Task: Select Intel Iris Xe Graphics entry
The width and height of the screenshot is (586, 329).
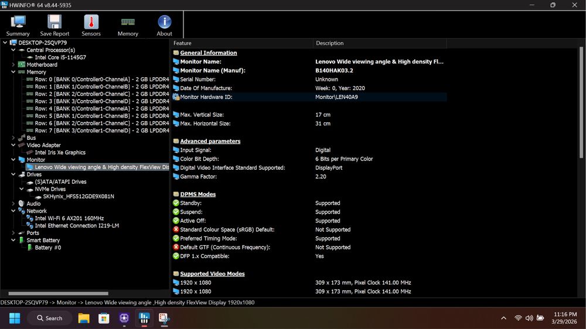Action: coord(60,152)
